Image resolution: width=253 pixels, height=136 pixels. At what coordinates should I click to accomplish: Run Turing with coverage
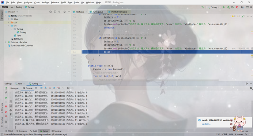point(233,7)
